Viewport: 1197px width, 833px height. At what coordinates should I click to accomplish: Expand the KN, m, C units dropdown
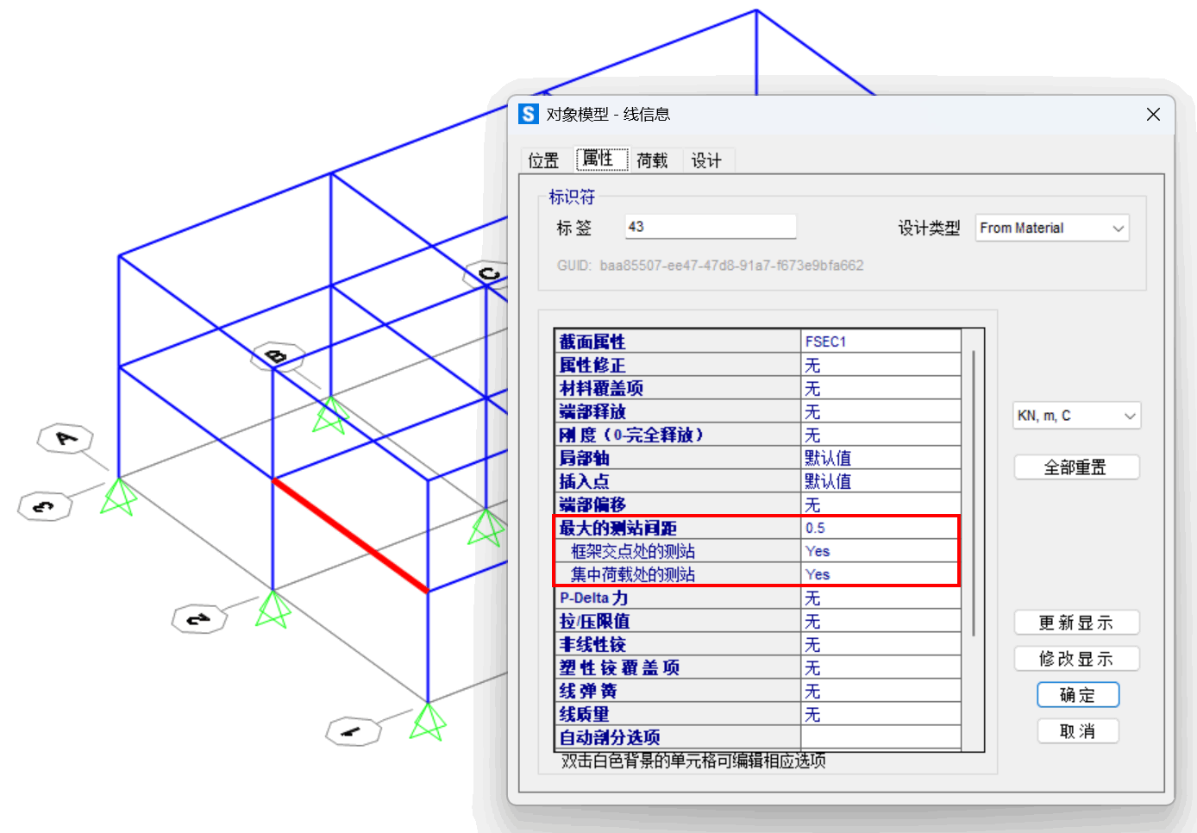(x=1076, y=416)
